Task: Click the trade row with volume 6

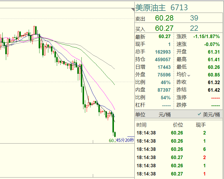Action: coord(179,149)
